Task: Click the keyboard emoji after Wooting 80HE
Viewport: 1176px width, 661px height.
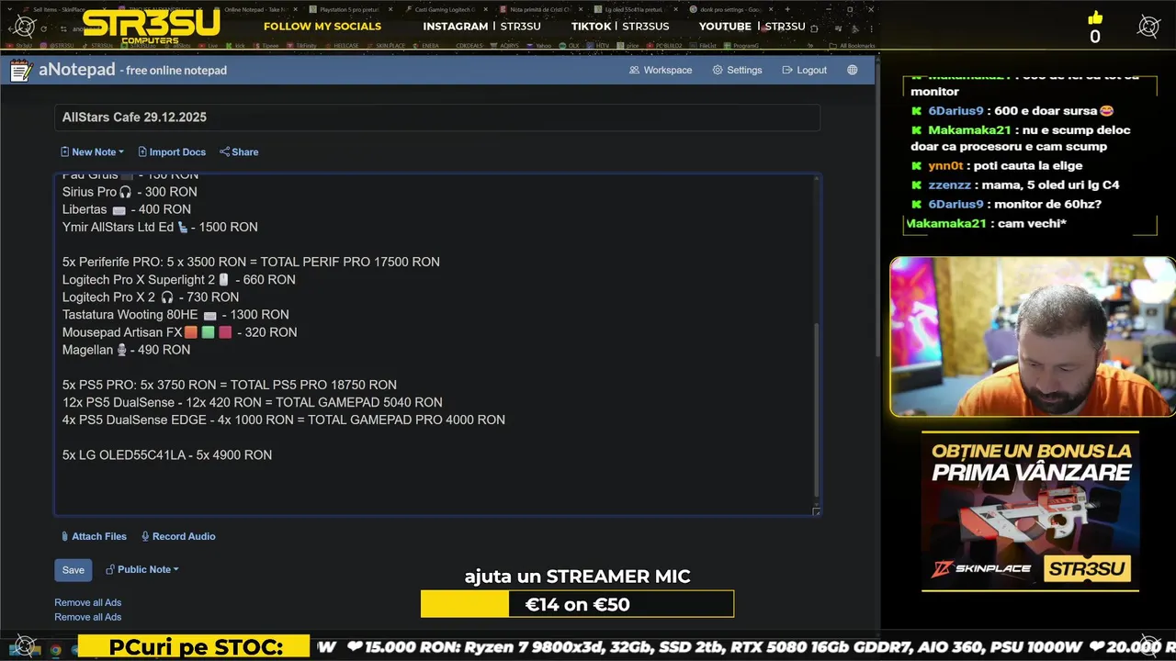Action: pyautogui.click(x=209, y=316)
